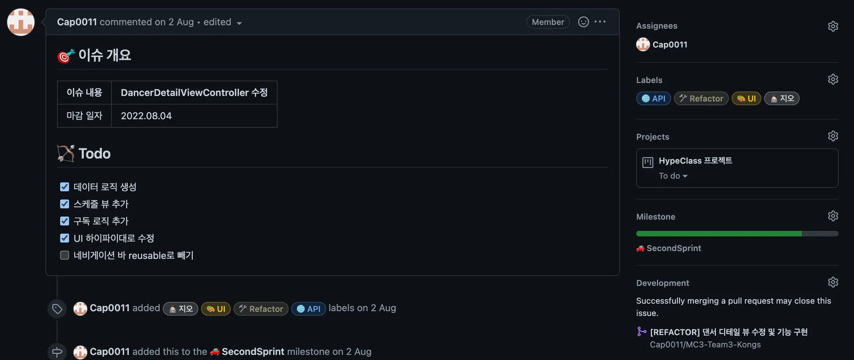The width and height of the screenshot is (854, 360).
Task: Open the To do project status dropdown
Action: tap(673, 176)
